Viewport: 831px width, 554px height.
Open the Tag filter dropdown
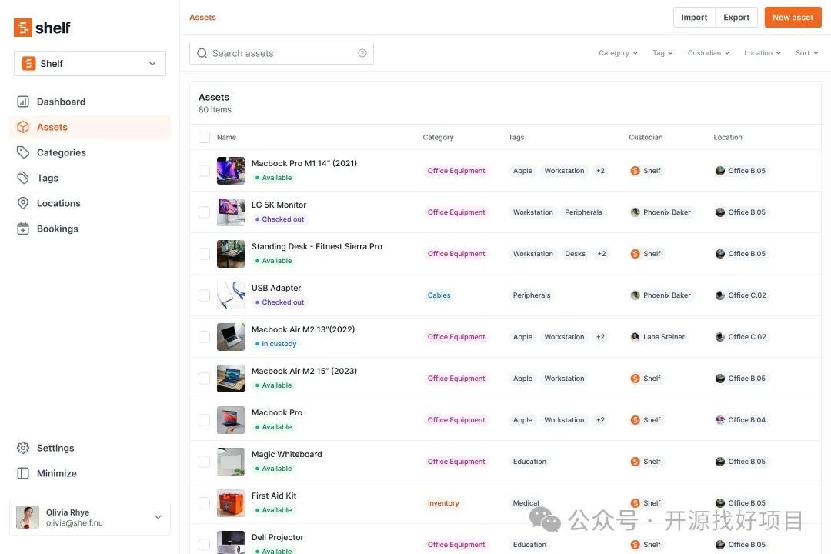tap(662, 53)
